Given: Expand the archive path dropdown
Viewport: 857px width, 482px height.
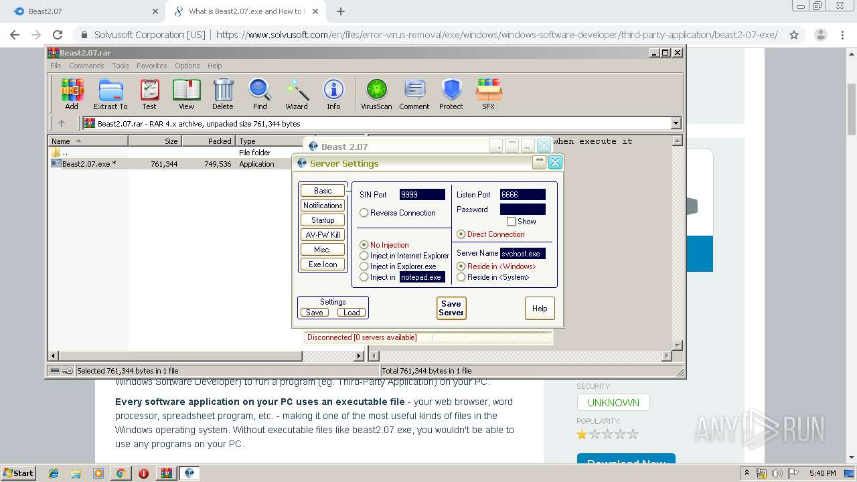Looking at the screenshot, I should tap(676, 123).
